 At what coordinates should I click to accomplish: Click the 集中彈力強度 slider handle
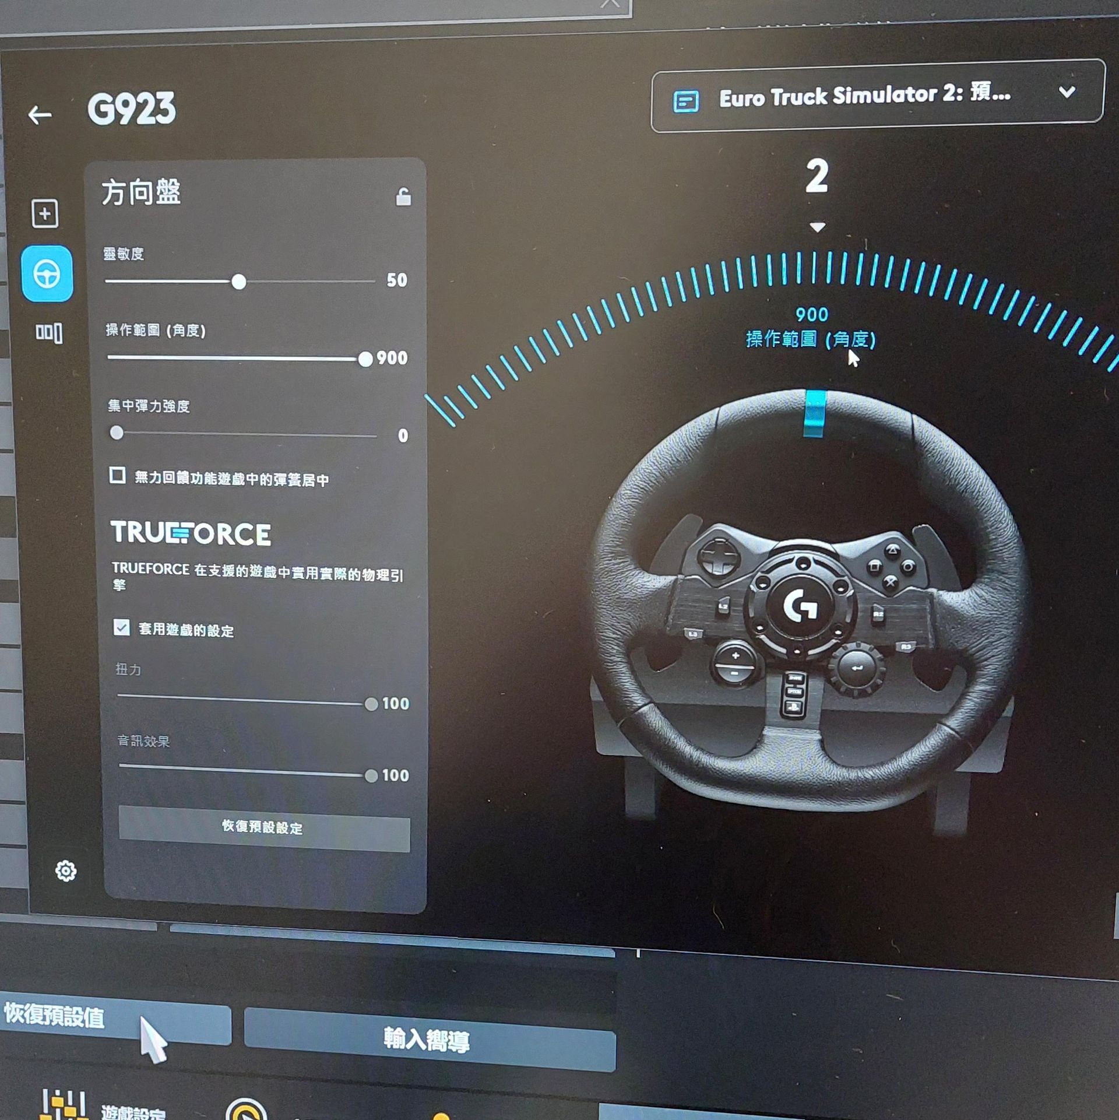pos(117,433)
